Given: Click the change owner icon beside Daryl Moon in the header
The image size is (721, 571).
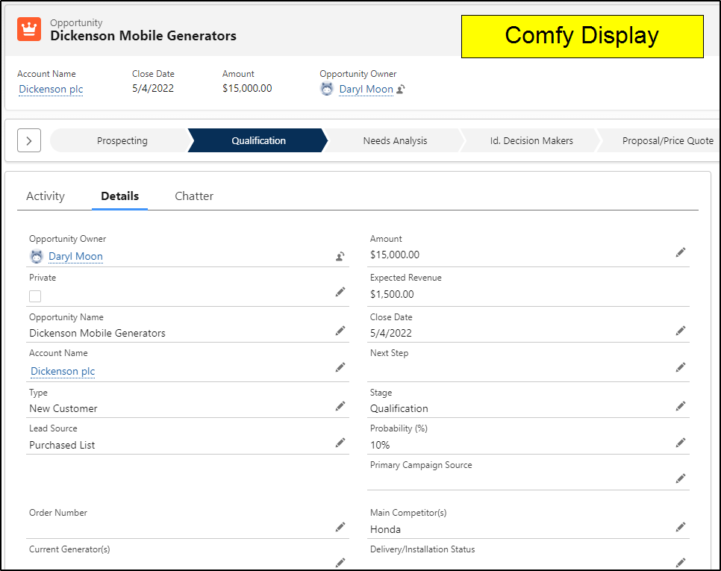Looking at the screenshot, I should pos(401,89).
